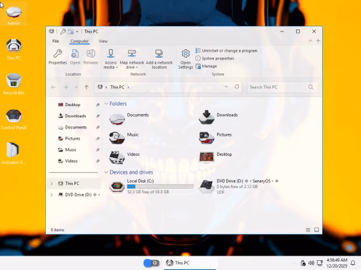Expand DVD Drive (D:) in navigation tree
This screenshot has width=361, height=270.
52,195
